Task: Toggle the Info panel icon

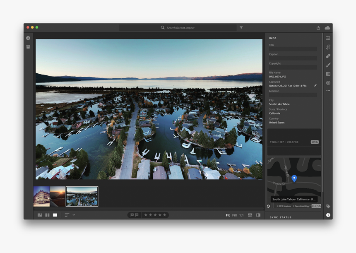Action: pos(328,215)
